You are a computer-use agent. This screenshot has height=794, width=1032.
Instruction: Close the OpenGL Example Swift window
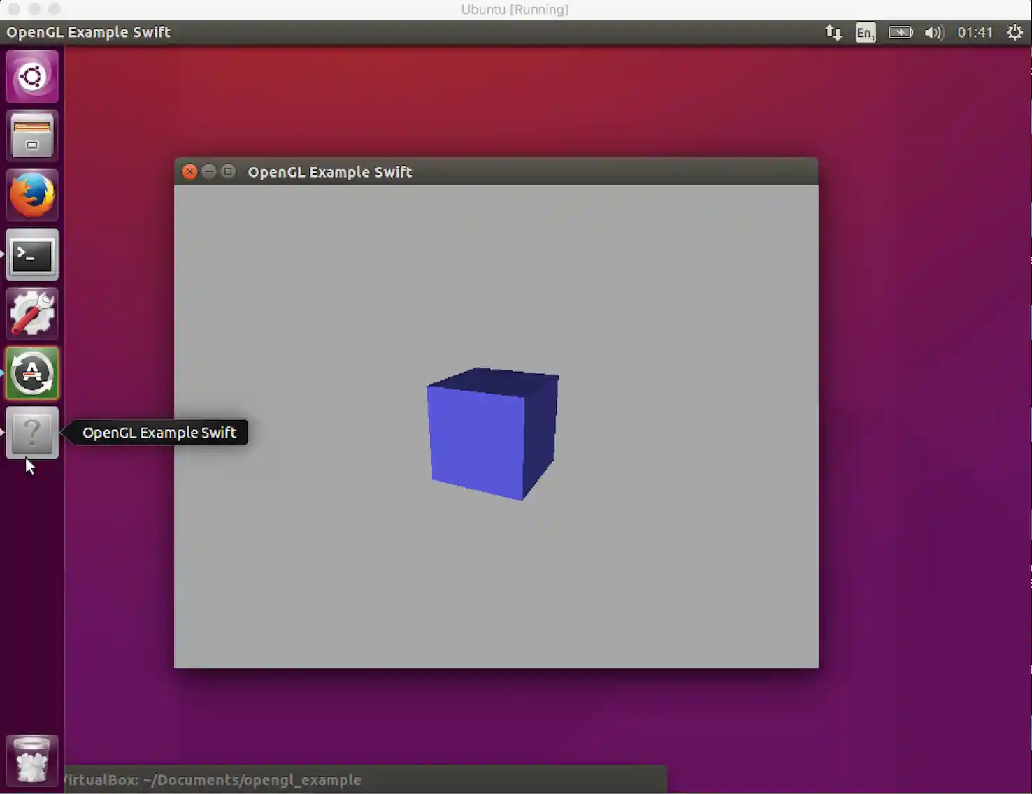pos(189,172)
